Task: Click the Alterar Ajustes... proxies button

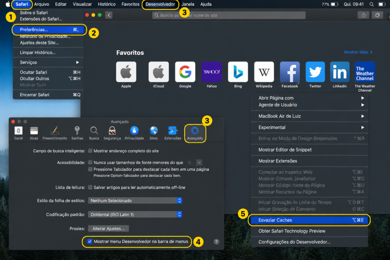Action: [109, 228]
